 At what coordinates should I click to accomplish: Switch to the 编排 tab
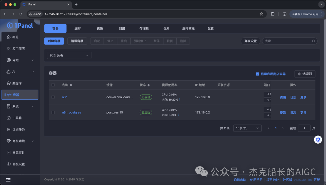click(78, 28)
